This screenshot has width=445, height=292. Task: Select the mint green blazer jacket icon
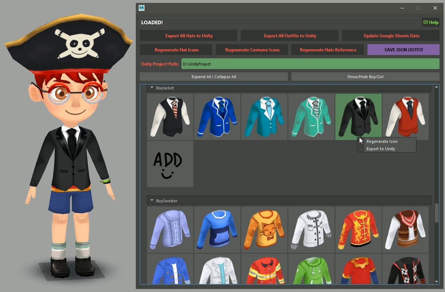point(311,117)
